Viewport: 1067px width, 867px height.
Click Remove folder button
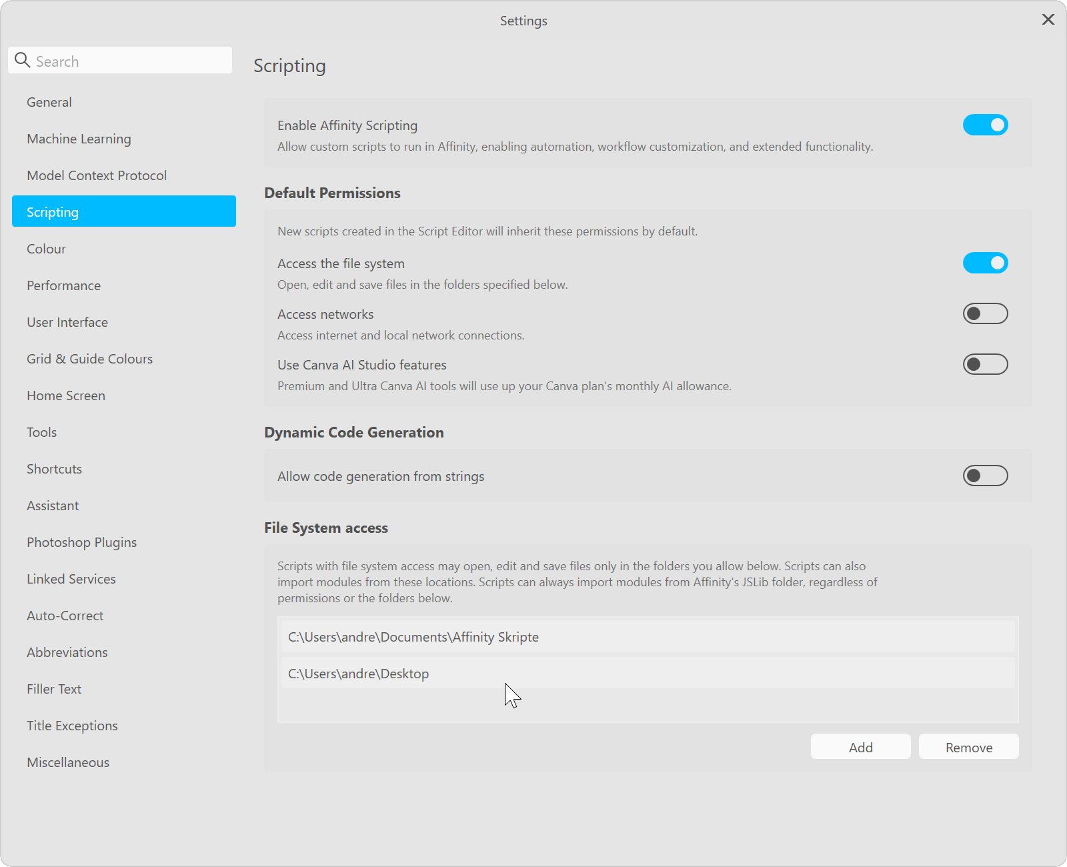[x=968, y=747]
